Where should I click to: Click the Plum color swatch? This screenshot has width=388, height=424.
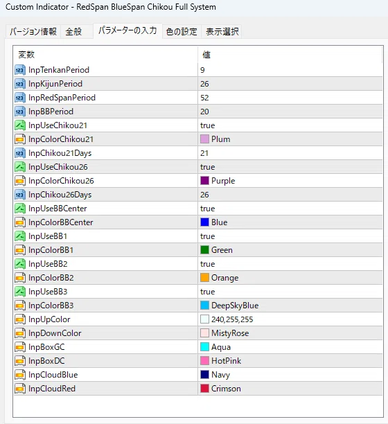pos(204,139)
